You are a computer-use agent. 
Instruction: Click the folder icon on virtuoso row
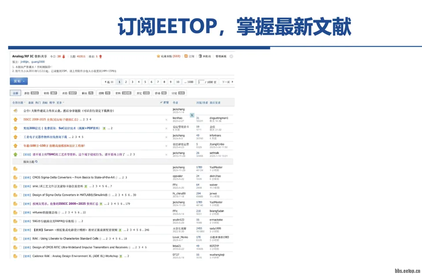click(15, 212)
